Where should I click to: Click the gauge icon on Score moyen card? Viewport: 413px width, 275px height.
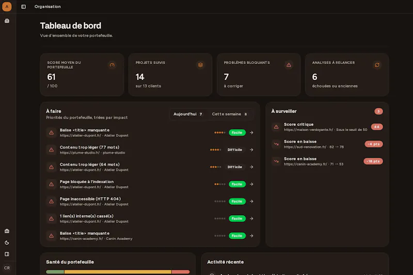tap(112, 64)
